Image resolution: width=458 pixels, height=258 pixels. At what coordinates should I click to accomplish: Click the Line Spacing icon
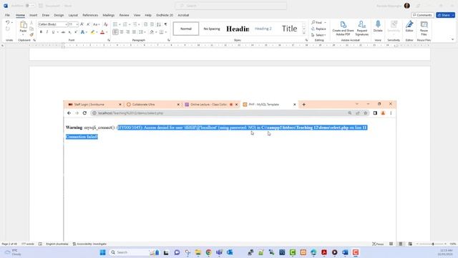pyautogui.click(x=141, y=32)
